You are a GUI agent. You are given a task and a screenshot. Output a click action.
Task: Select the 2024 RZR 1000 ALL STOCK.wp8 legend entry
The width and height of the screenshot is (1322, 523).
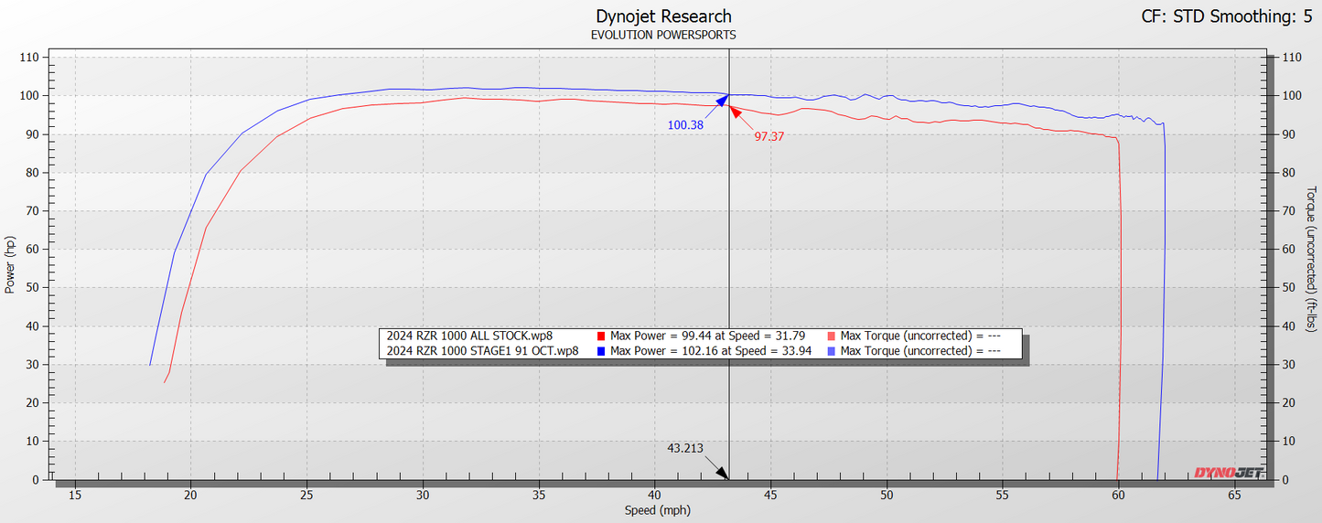[x=469, y=336]
